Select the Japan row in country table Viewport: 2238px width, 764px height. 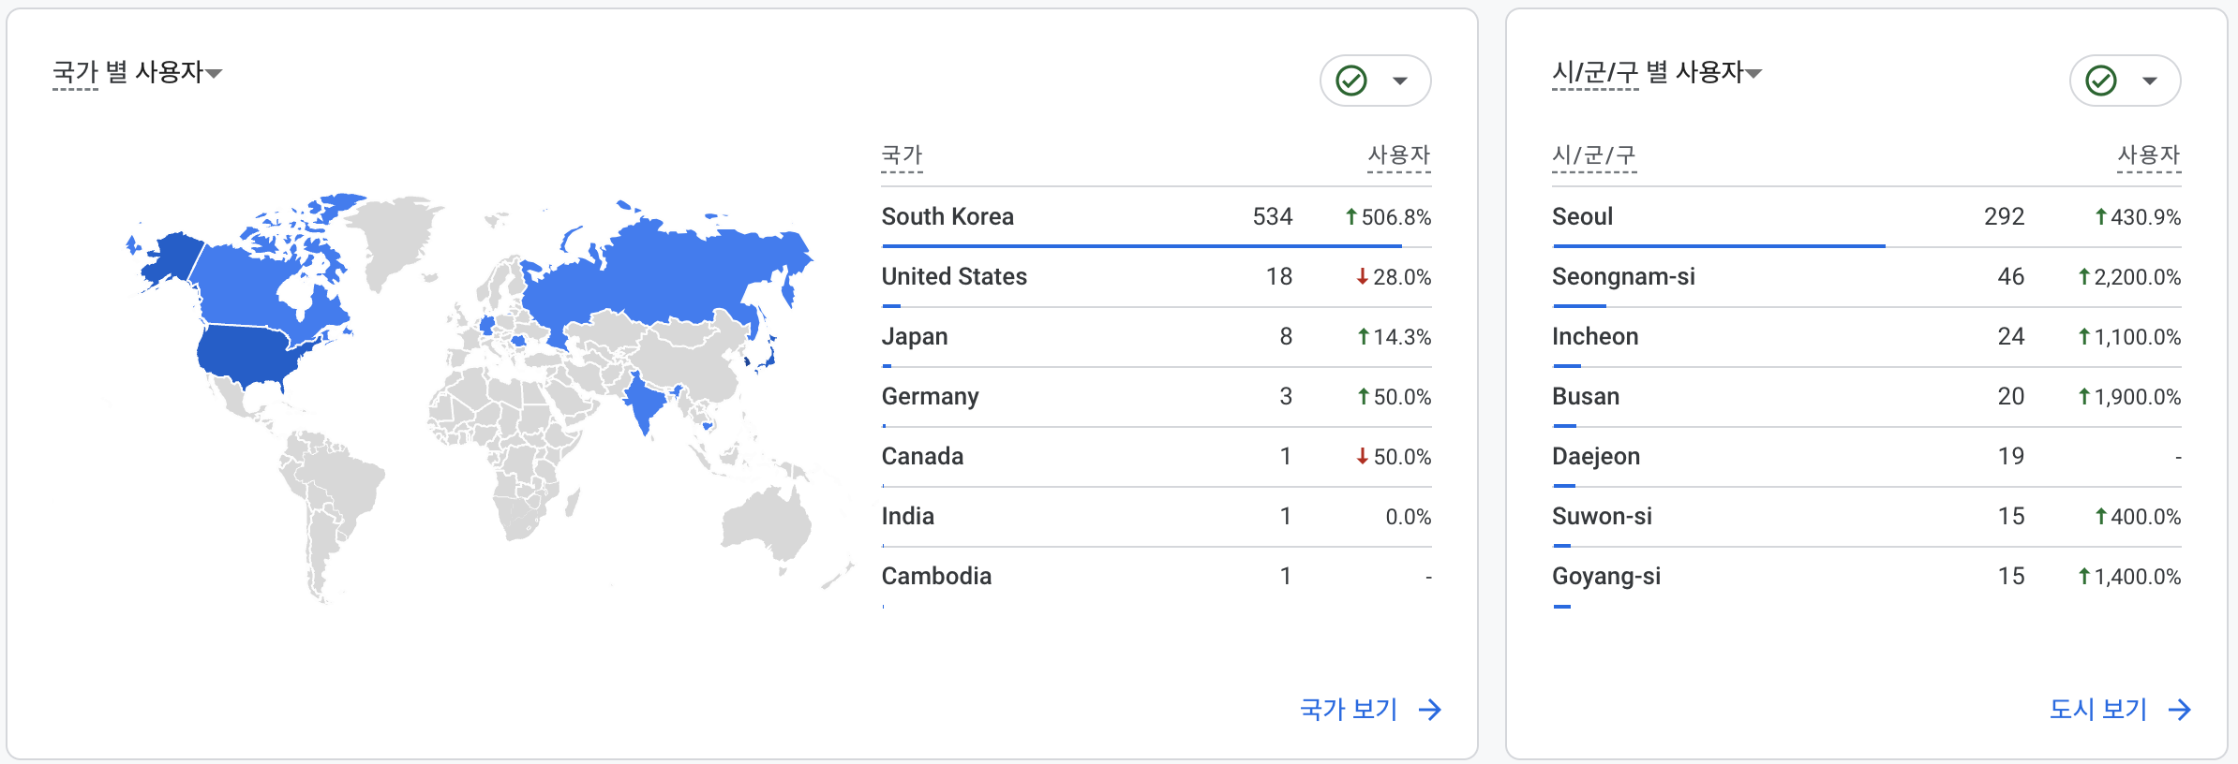1156,337
